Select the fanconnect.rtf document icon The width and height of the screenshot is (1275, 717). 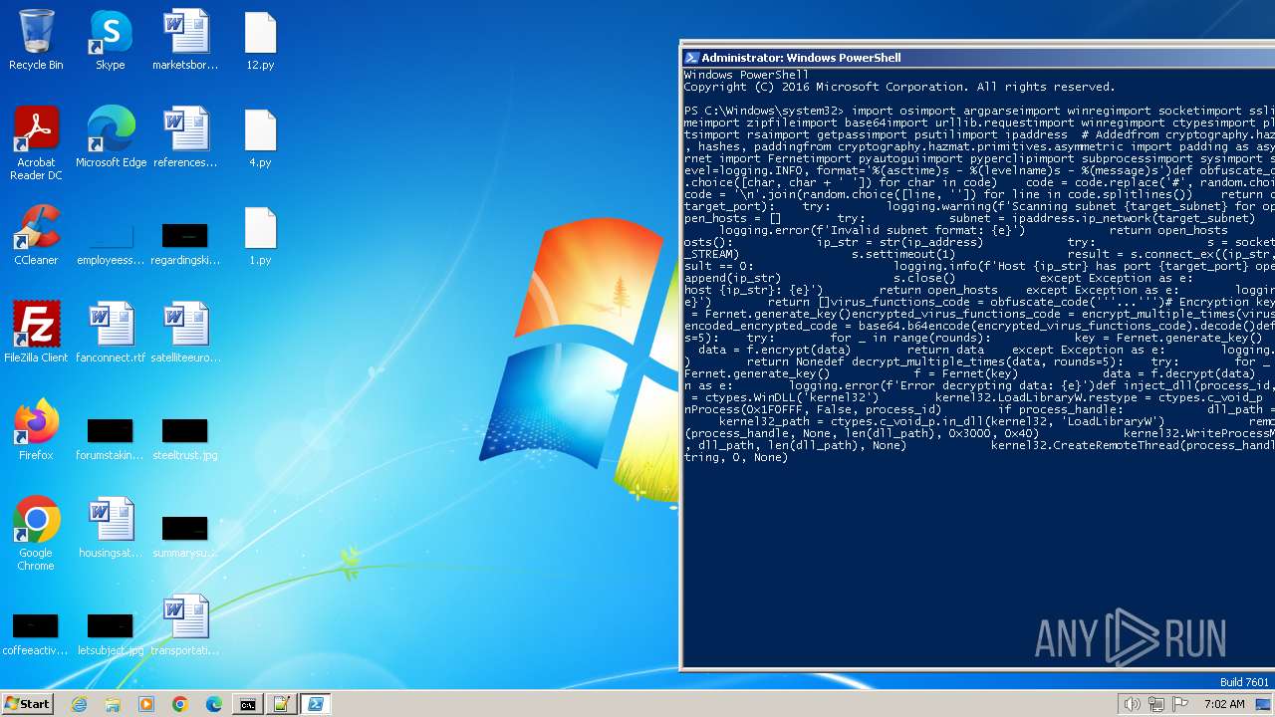tap(111, 333)
